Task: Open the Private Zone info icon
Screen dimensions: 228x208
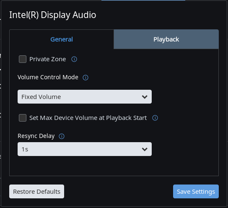Action: [74, 59]
